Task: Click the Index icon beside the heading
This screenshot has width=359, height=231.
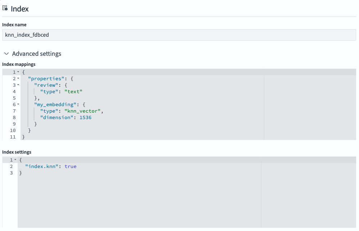Action: tap(5, 9)
